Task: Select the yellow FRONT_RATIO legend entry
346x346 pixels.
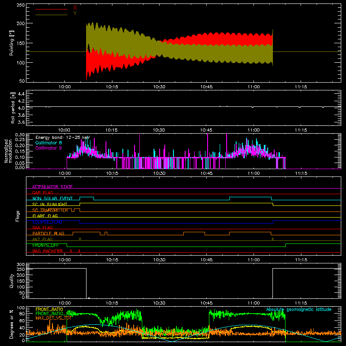Action: (49, 309)
